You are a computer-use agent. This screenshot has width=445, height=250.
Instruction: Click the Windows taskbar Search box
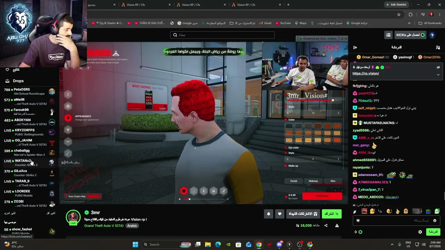click(x=167, y=244)
